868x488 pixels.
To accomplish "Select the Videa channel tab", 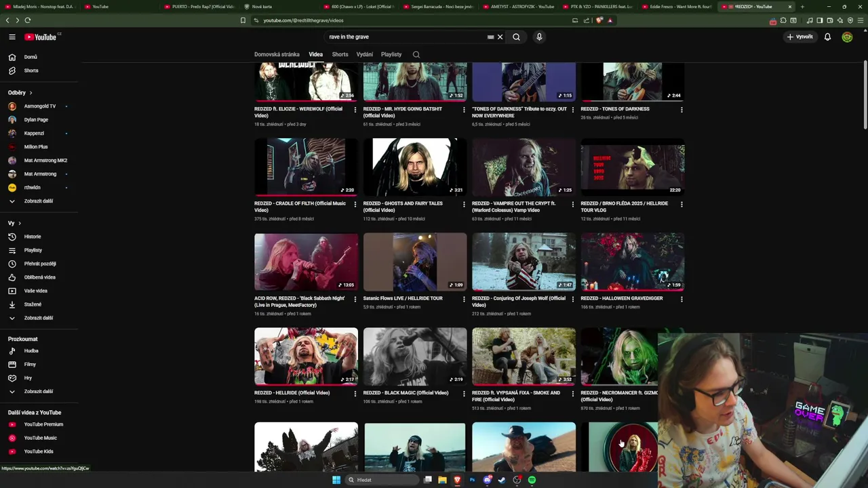I will pyautogui.click(x=316, y=54).
